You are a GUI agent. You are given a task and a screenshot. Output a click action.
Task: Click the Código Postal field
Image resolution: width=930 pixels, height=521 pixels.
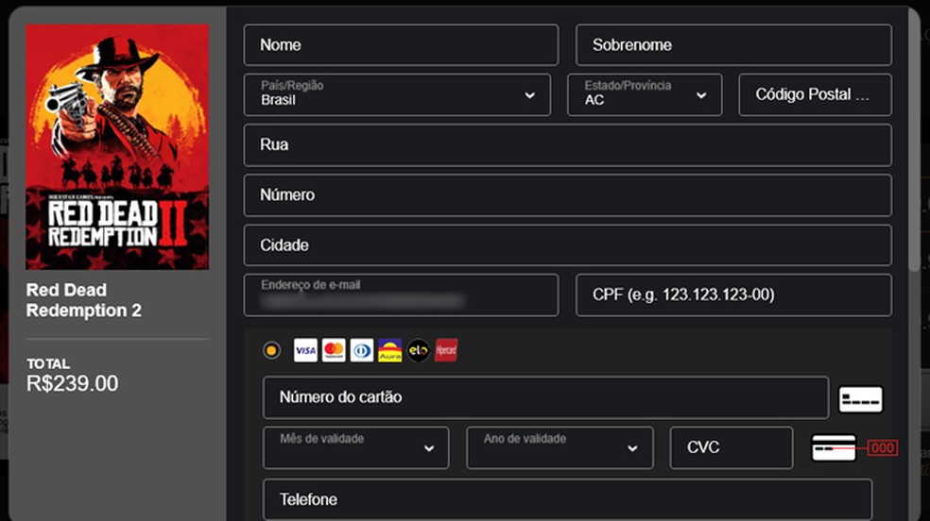815,94
